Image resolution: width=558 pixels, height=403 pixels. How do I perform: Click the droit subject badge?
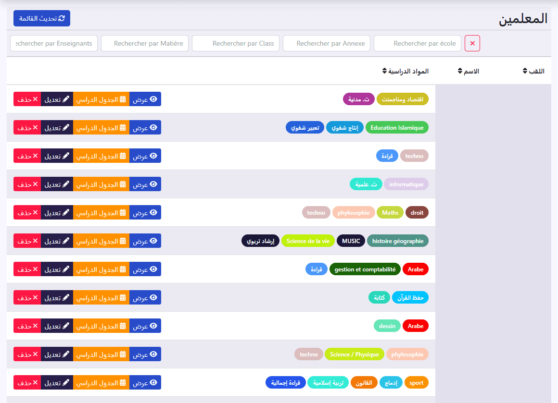417,212
